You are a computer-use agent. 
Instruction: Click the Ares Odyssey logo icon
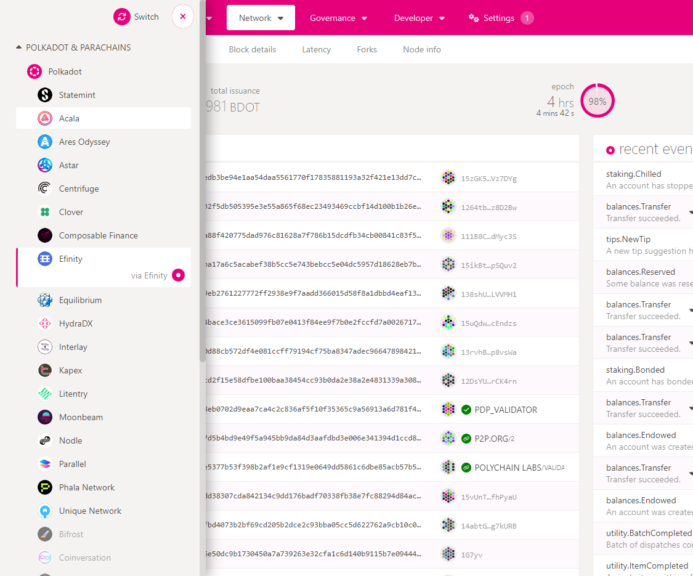(44, 142)
